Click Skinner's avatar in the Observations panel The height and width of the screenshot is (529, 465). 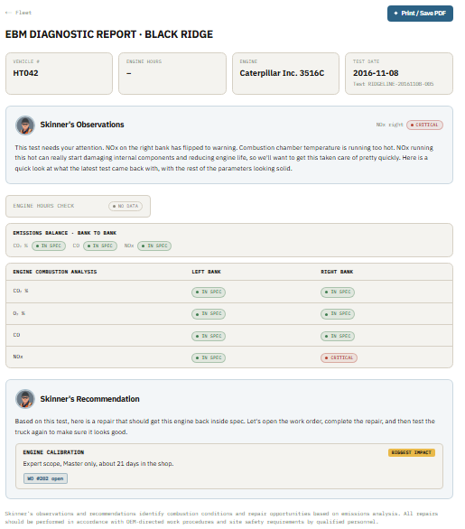coord(25,125)
